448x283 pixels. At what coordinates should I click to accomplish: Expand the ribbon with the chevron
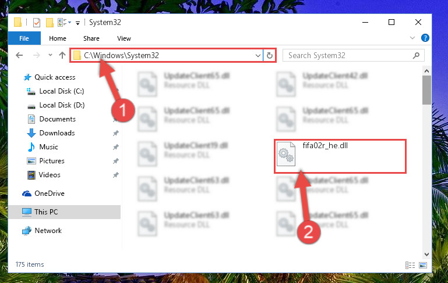[412, 38]
